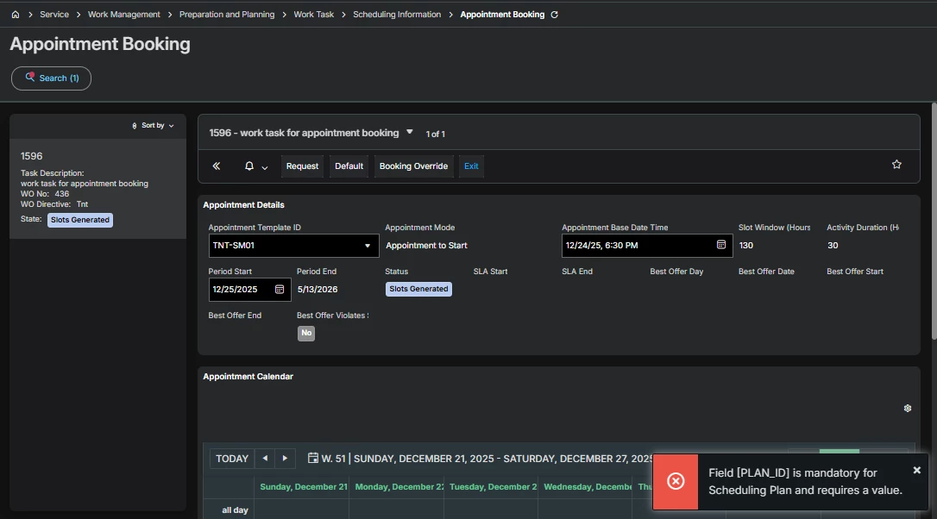
Task: Go to the previous week with the left arrow
Action: coord(265,458)
